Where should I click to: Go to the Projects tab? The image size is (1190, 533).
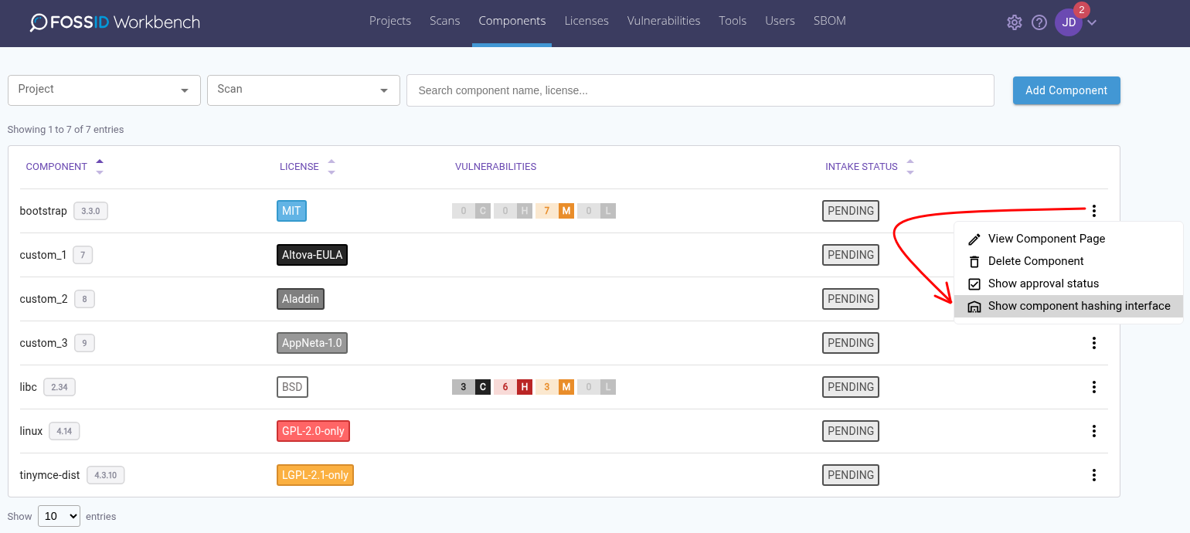click(x=390, y=22)
